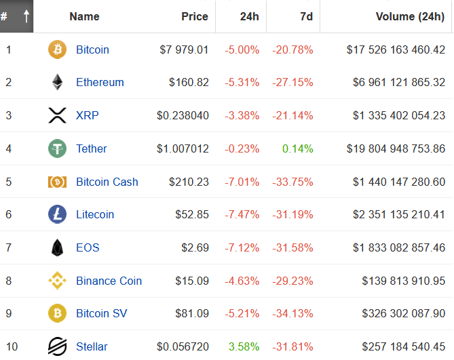Viewport: 454px width, 360px height.
Task: Sort table by Name column header
Action: pos(84,16)
